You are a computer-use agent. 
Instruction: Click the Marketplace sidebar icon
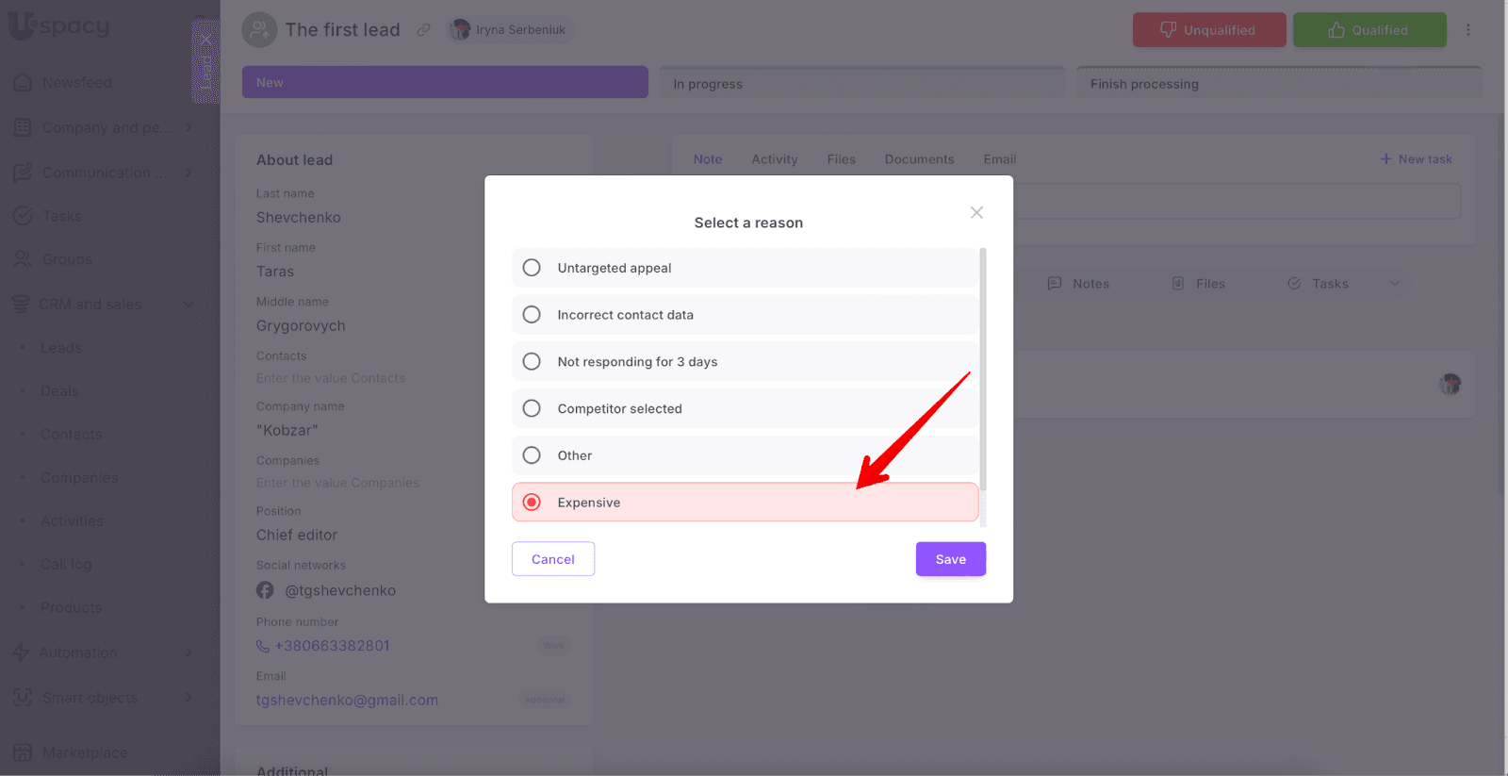coord(23,752)
